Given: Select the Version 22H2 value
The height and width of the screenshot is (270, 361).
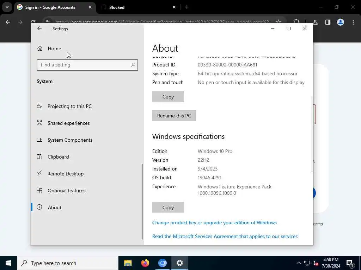Looking at the screenshot, I should click(203, 160).
